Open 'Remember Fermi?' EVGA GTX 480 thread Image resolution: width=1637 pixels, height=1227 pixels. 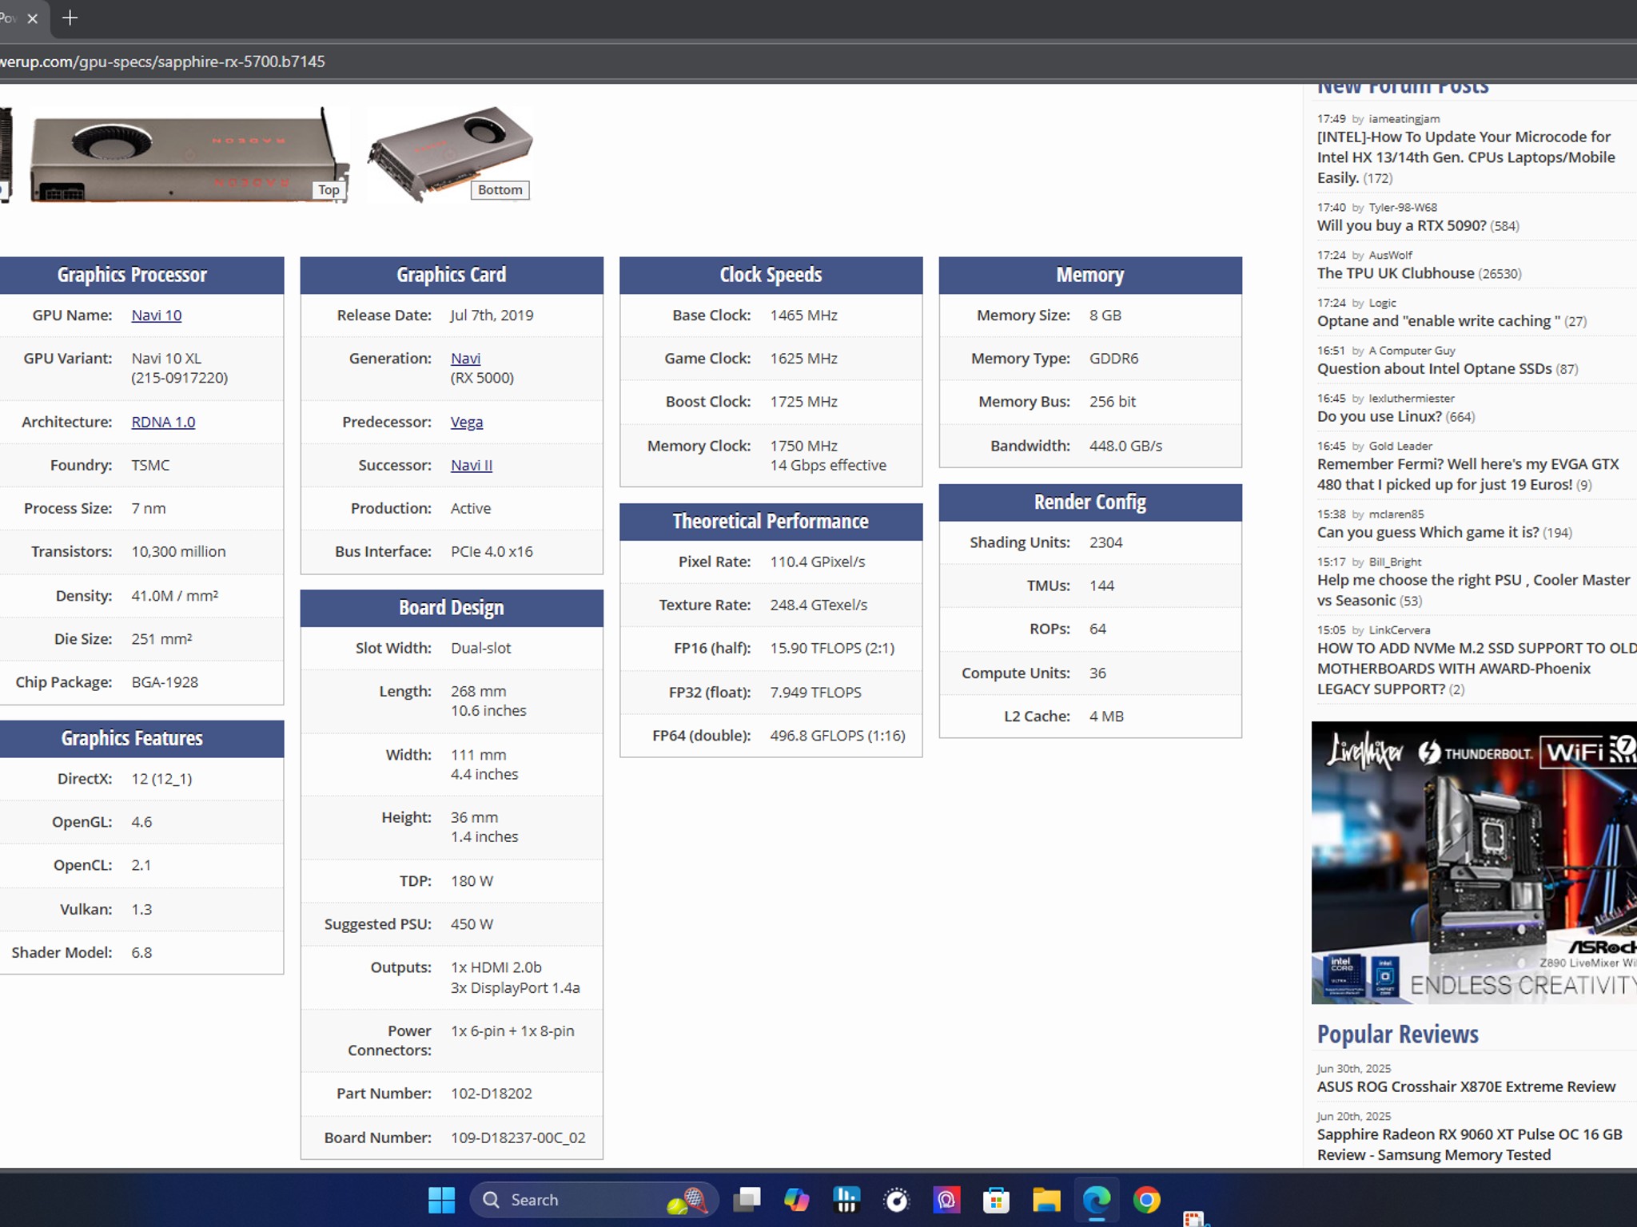click(1468, 474)
